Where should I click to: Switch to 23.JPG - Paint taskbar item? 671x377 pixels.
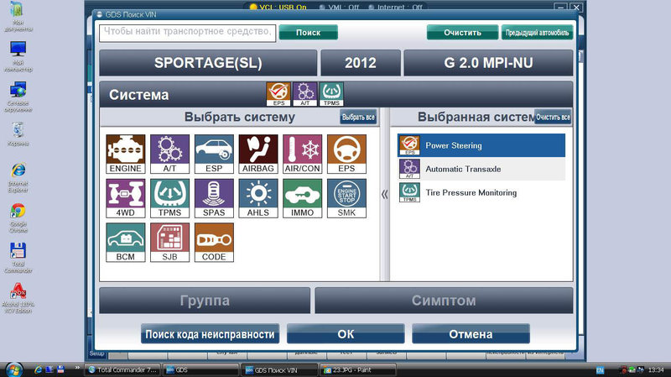coord(359,369)
